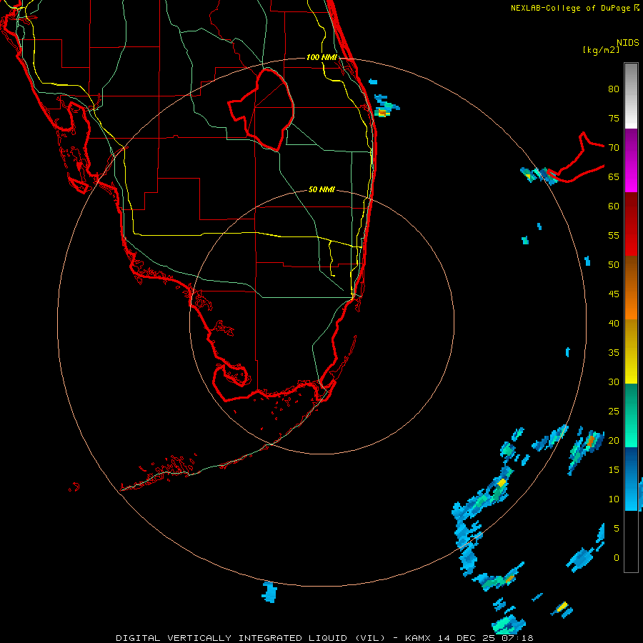Click the yellow 30-40 segment of color scale
The width and height of the screenshot is (643, 643).
[x=631, y=352]
